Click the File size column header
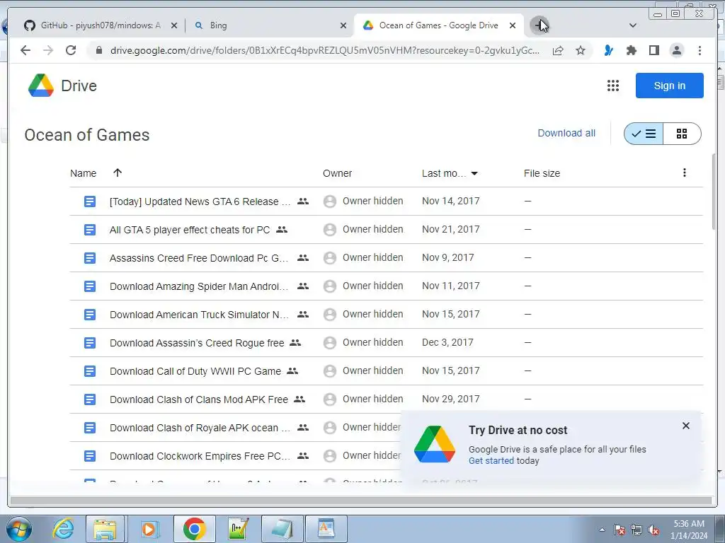The height and width of the screenshot is (543, 725). click(x=542, y=173)
